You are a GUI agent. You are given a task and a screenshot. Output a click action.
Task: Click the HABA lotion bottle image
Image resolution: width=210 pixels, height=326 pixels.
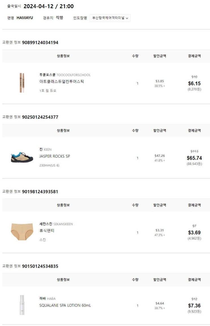pyautogui.click(x=22, y=305)
